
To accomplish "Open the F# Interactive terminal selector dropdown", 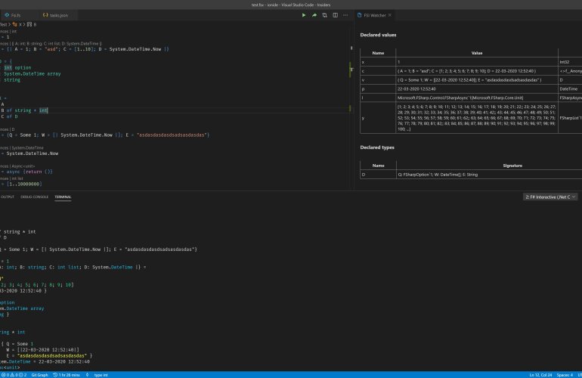I will 550,197.
